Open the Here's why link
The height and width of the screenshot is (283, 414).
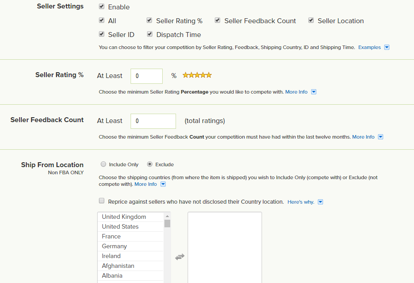pos(301,202)
